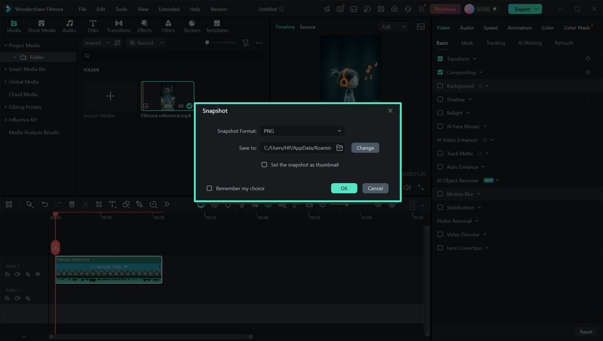603x341 pixels.
Task: Uncheck the Transform checkbox
Action: (x=440, y=59)
